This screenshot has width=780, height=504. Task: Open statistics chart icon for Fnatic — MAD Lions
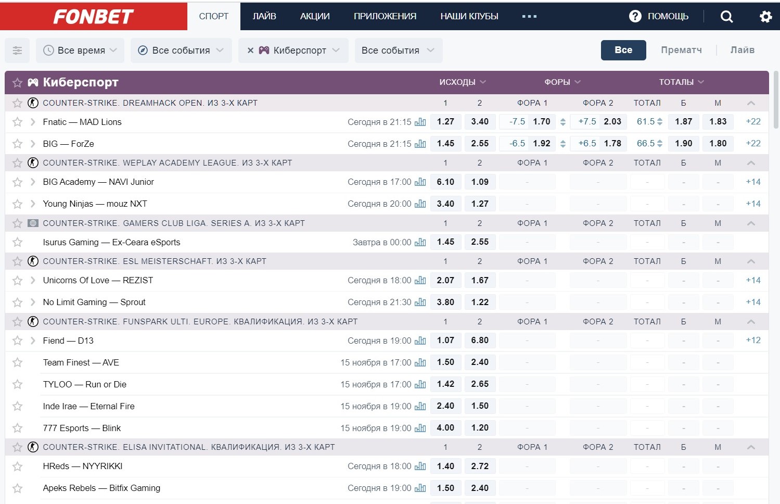[420, 122]
